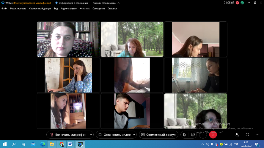Open the Редактировать menu
Viewport: 264px width, 148px height.
18,8
